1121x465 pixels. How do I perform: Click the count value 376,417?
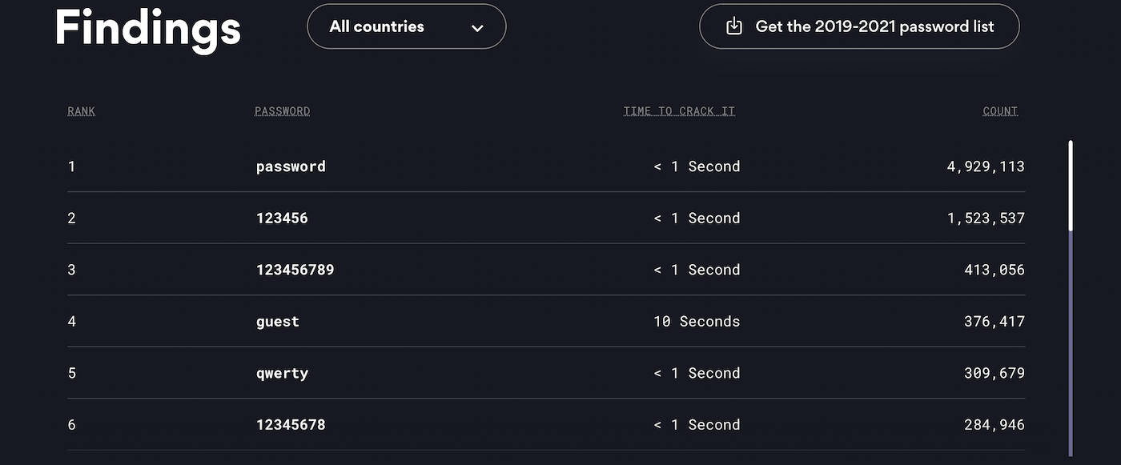click(x=994, y=322)
